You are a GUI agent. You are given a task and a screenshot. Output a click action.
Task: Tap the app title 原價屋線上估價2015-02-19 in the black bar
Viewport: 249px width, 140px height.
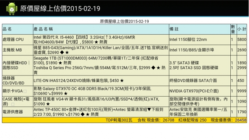(60, 9)
